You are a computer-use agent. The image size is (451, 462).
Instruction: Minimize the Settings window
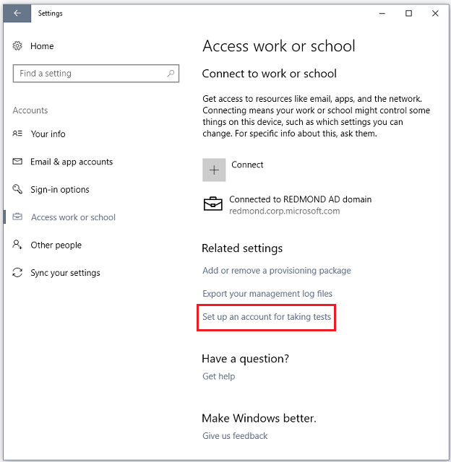382,13
